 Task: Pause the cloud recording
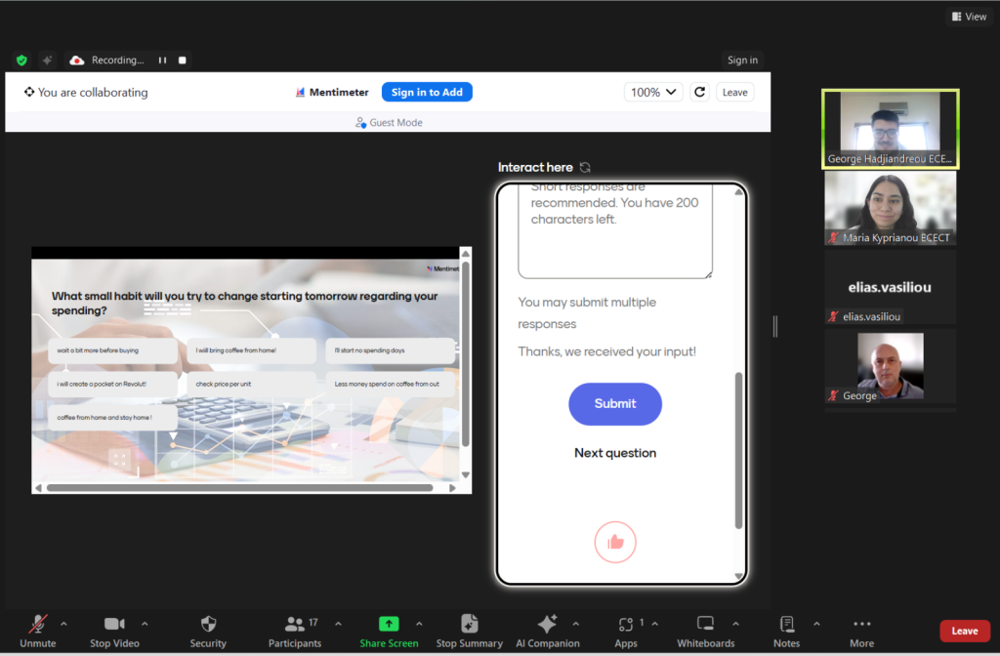(162, 61)
